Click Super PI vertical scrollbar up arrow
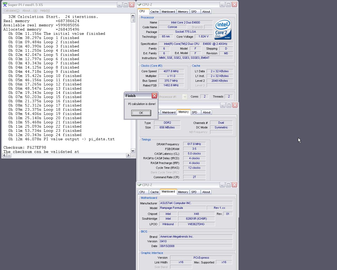 [133, 16]
